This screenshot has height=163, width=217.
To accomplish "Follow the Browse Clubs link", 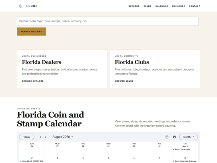I will 125,81.
